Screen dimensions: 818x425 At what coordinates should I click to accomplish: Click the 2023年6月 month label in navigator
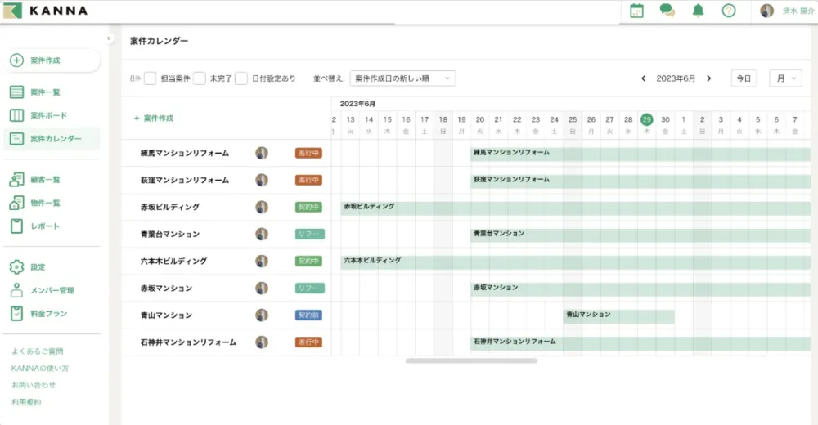pyautogui.click(x=676, y=78)
